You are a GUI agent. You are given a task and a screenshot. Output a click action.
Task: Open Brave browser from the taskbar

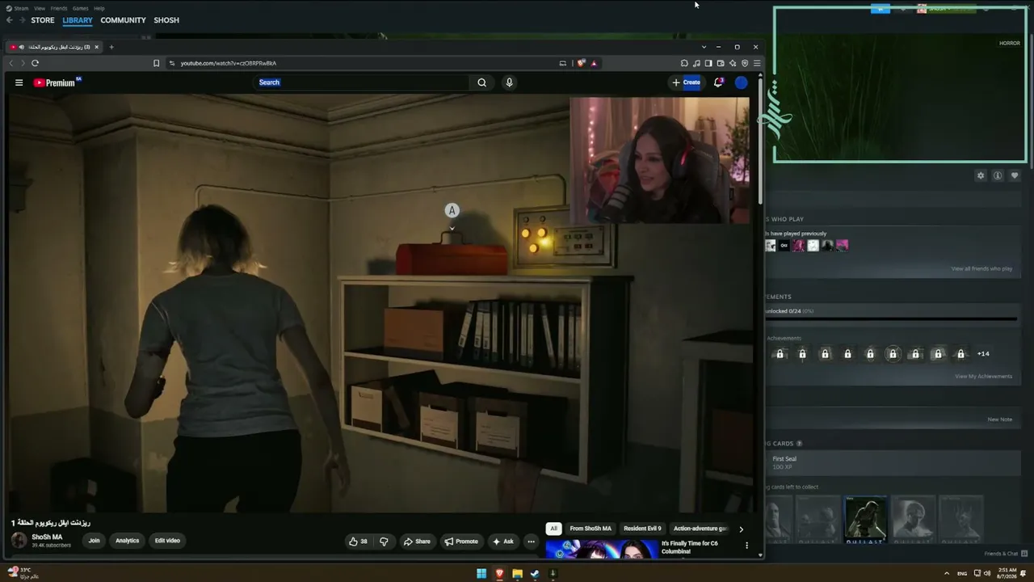tap(499, 574)
